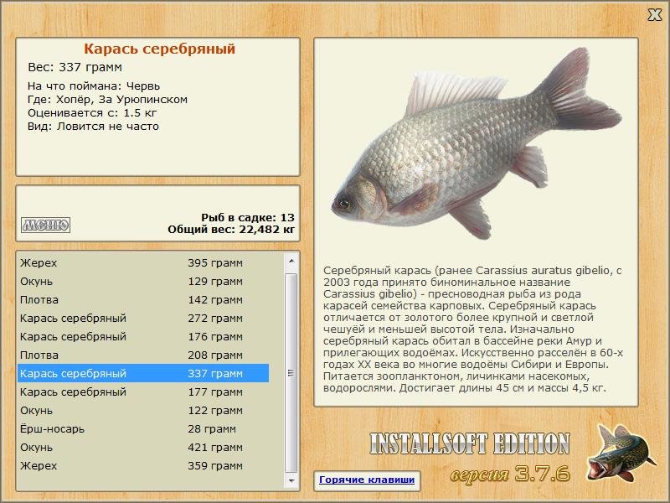The width and height of the screenshot is (670, 503).
Task: Click the scroll down arrow of the fish list
Action: (291, 480)
